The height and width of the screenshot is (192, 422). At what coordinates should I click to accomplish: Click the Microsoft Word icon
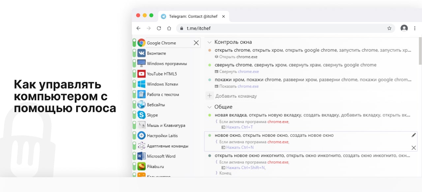tap(141, 156)
